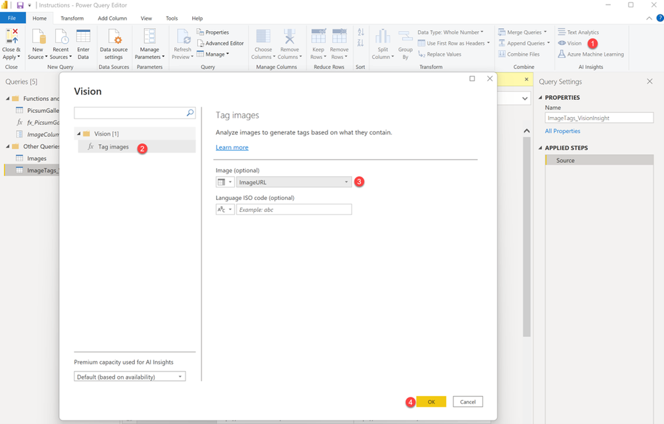The image size is (664, 424).
Task: Click the Recent Sources icon
Action: click(61, 37)
